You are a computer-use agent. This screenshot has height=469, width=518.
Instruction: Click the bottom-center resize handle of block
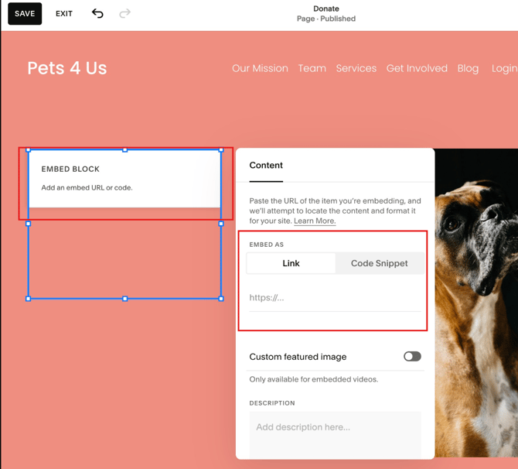coord(125,299)
